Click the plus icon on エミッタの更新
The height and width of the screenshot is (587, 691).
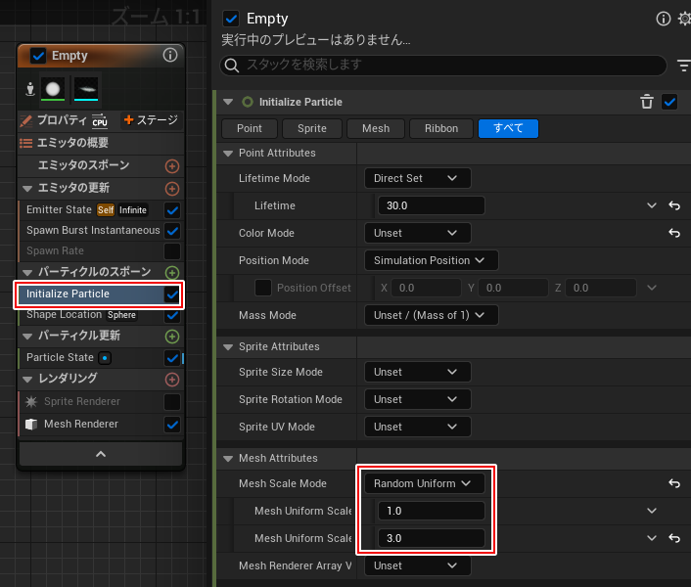(172, 188)
